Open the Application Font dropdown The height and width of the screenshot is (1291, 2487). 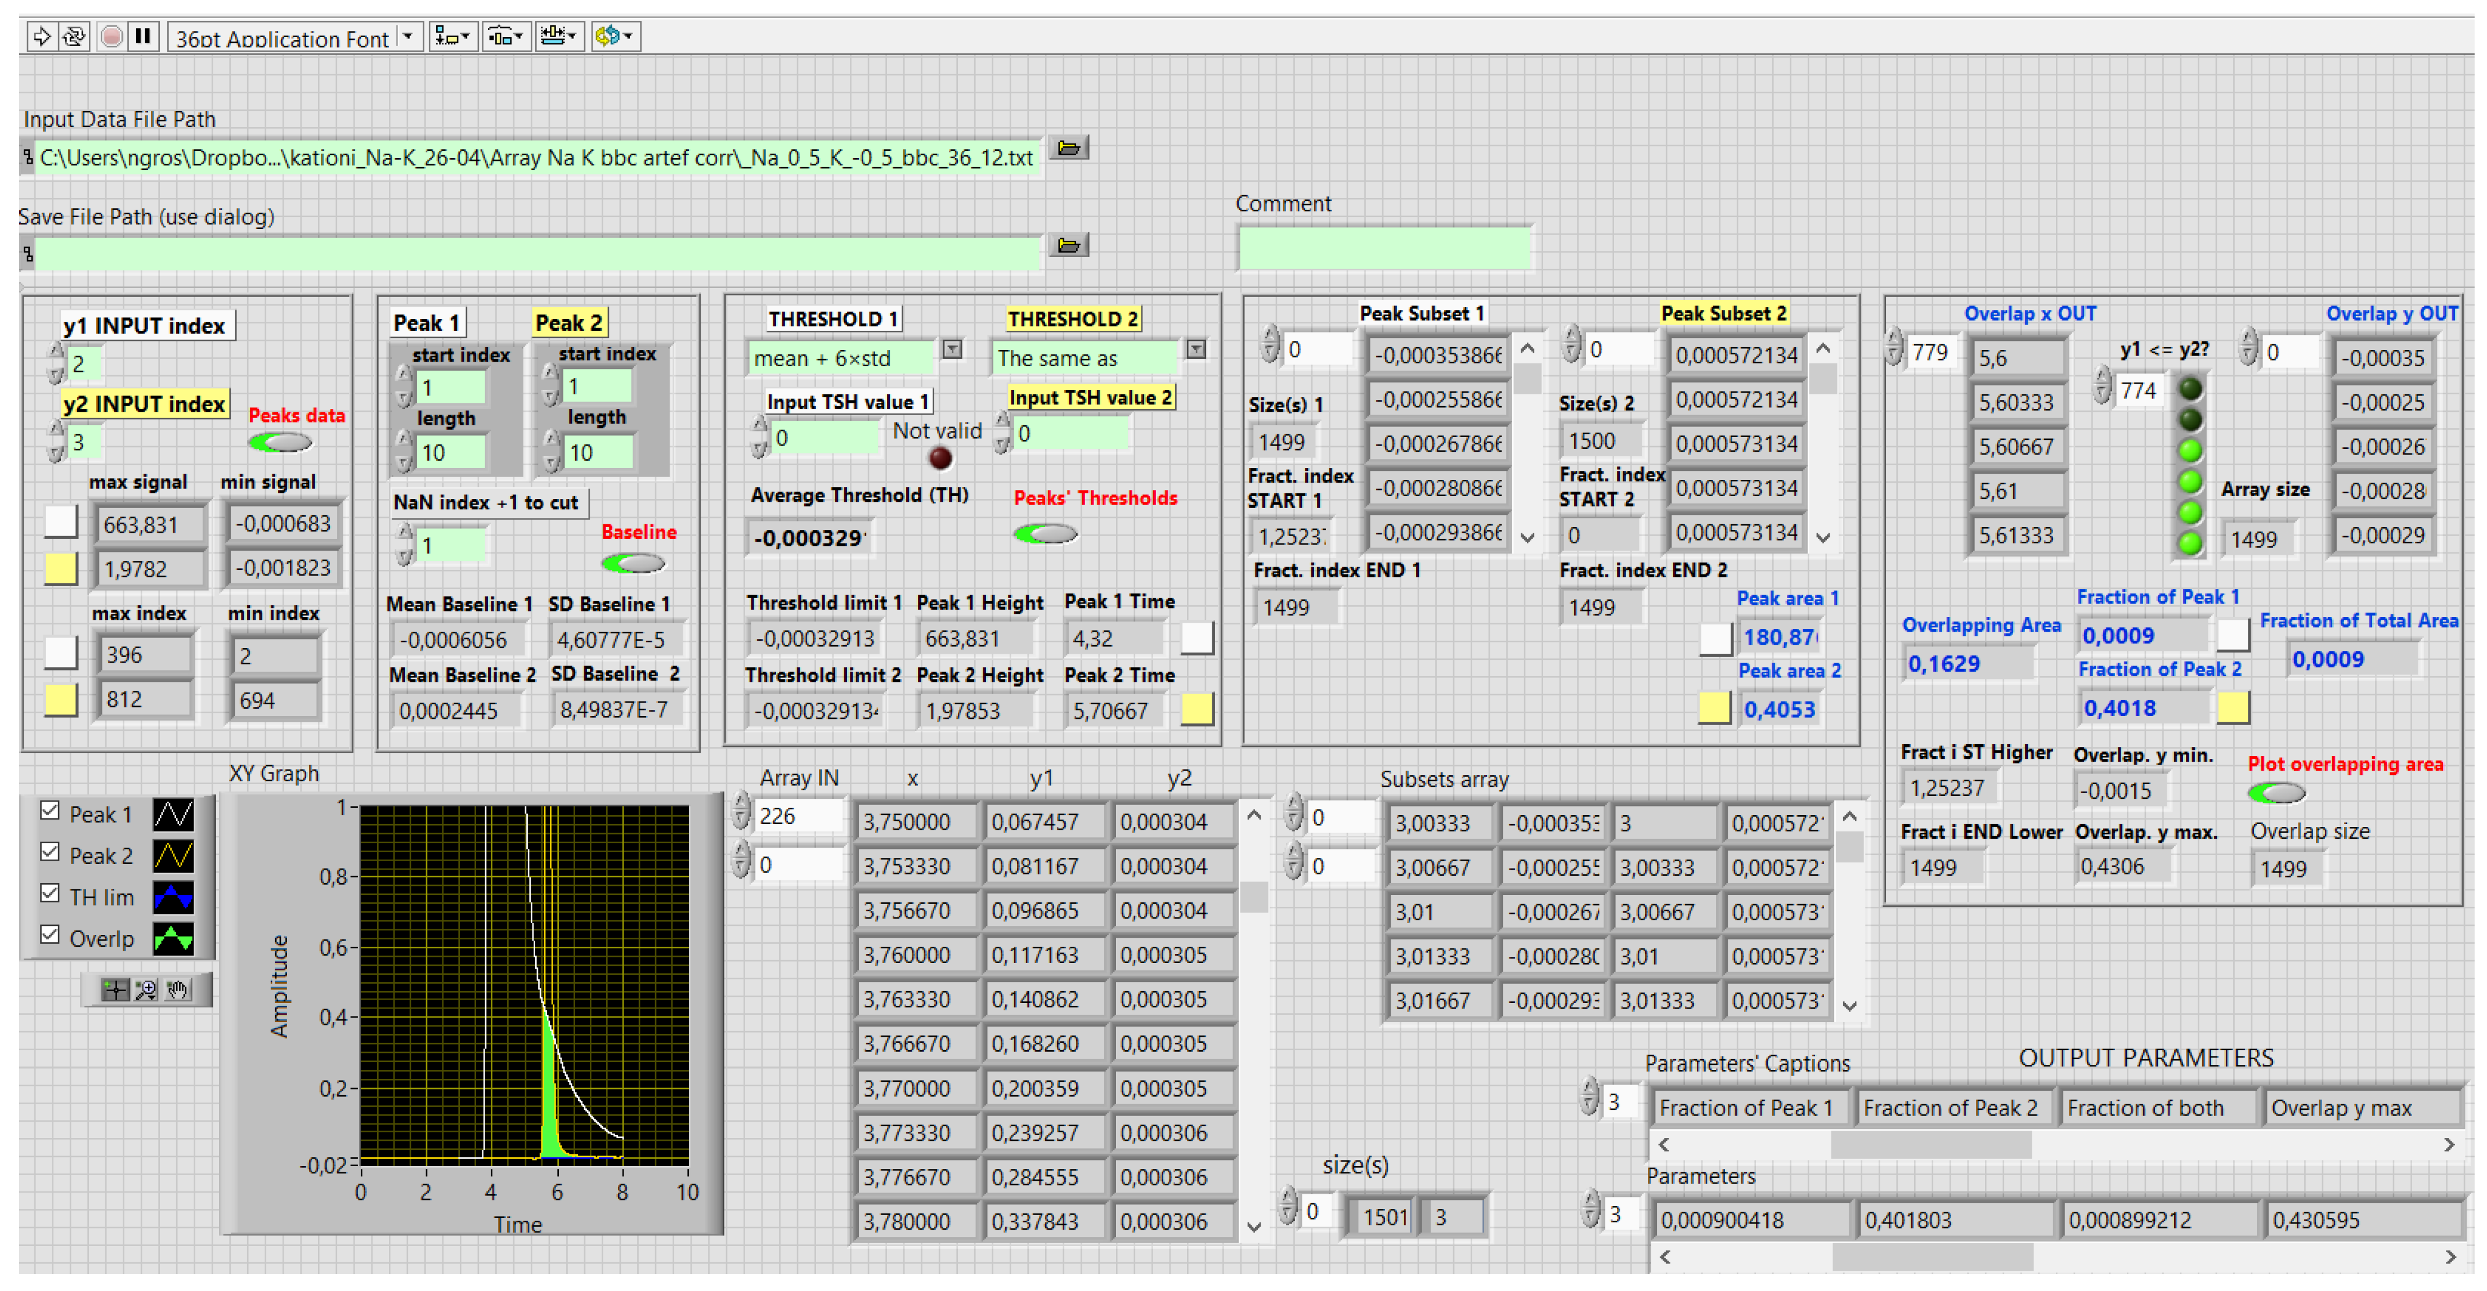[409, 37]
